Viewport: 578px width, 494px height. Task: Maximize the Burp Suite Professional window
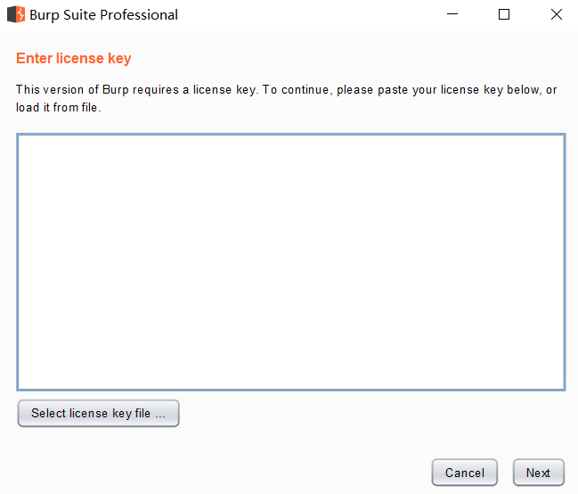tap(504, 14)
